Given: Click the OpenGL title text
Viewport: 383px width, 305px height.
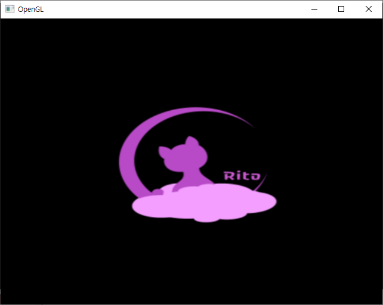Looking at the screenshot, I should click(x=31, y=10).
